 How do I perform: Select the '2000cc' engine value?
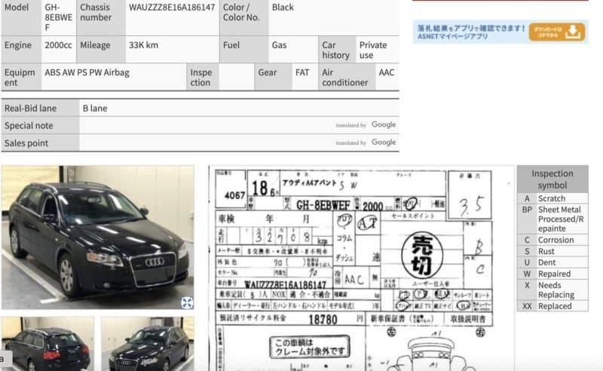pyautogui.click(x=58, y=45)
